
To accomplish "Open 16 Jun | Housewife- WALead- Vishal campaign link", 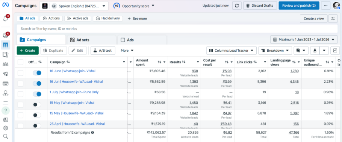I will point(76,82).
